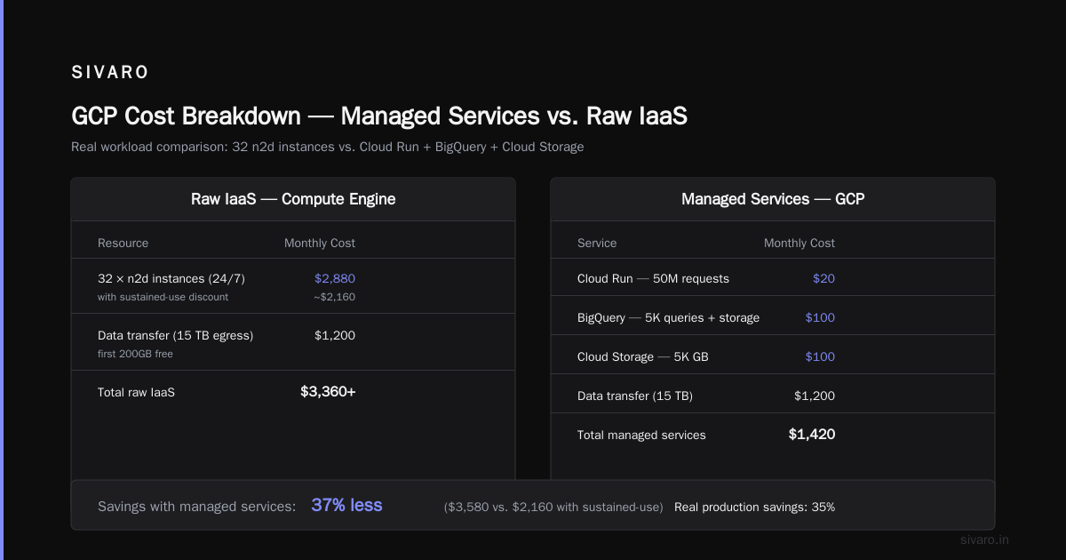Select the '32 × n2d instances (24/7)' row label
Screen dimensions: 1066x560
171,278
